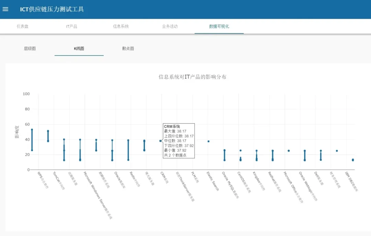Click tooltip line 最大值: 38.17
Screen dimensions: 371x236
(175, 131)
